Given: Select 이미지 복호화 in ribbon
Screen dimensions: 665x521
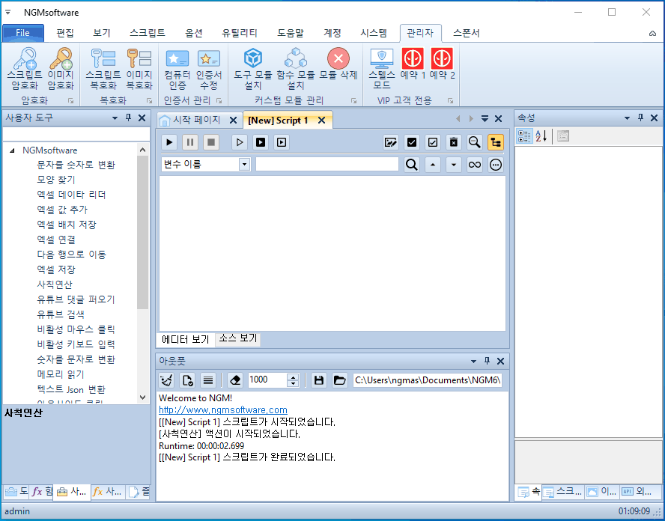Looking at the screenshot, I should (139, 68).
